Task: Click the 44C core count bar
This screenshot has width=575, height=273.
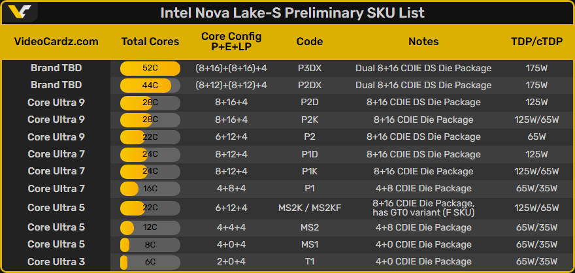Action: click(150, 85)
